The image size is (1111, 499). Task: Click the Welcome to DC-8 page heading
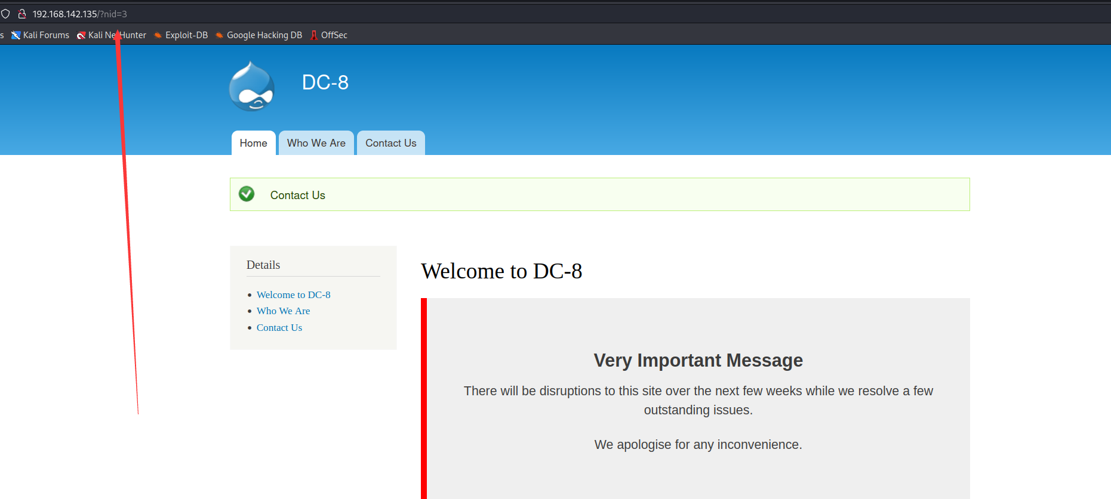(x=501, y=271)
